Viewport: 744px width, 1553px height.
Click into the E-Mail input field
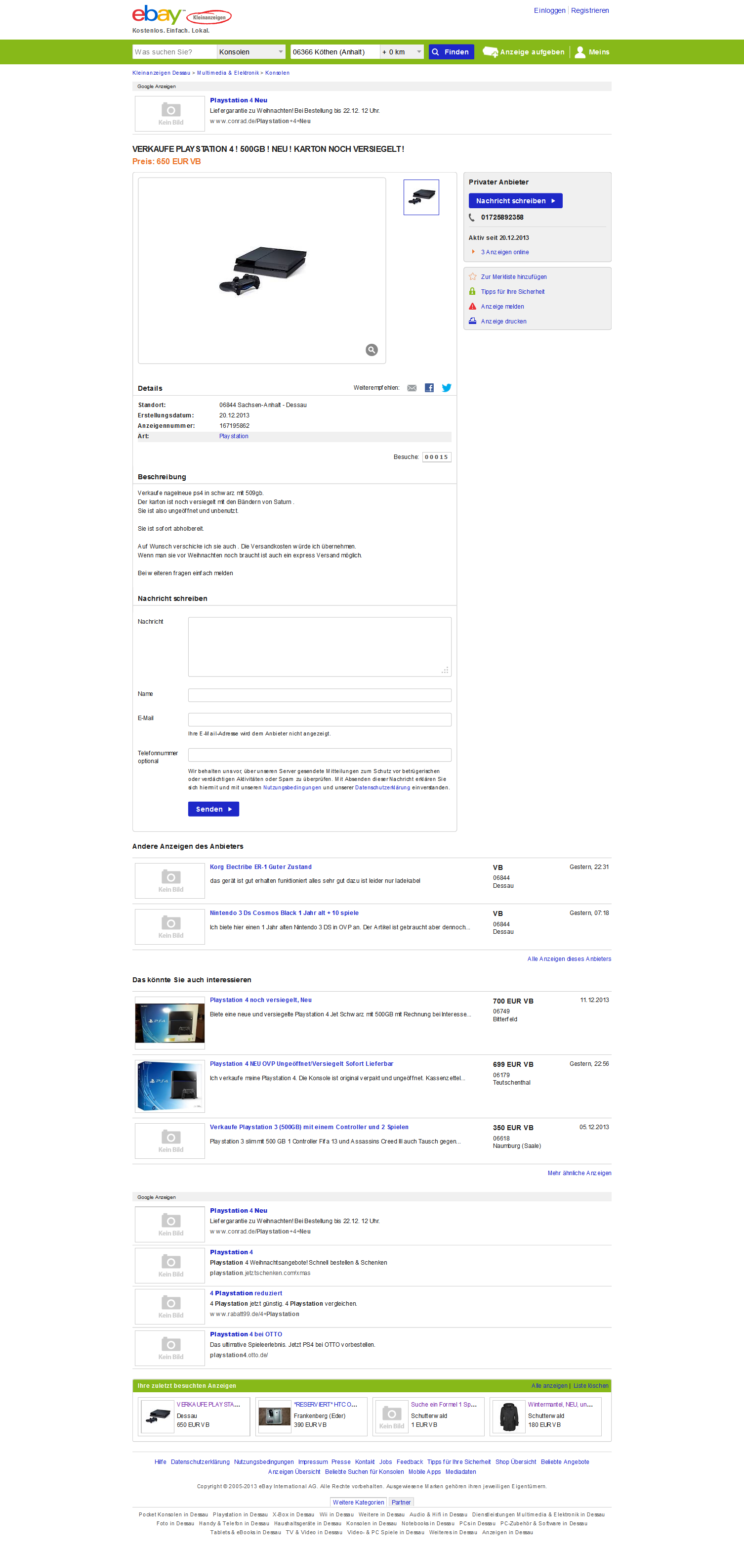[319, 719]
